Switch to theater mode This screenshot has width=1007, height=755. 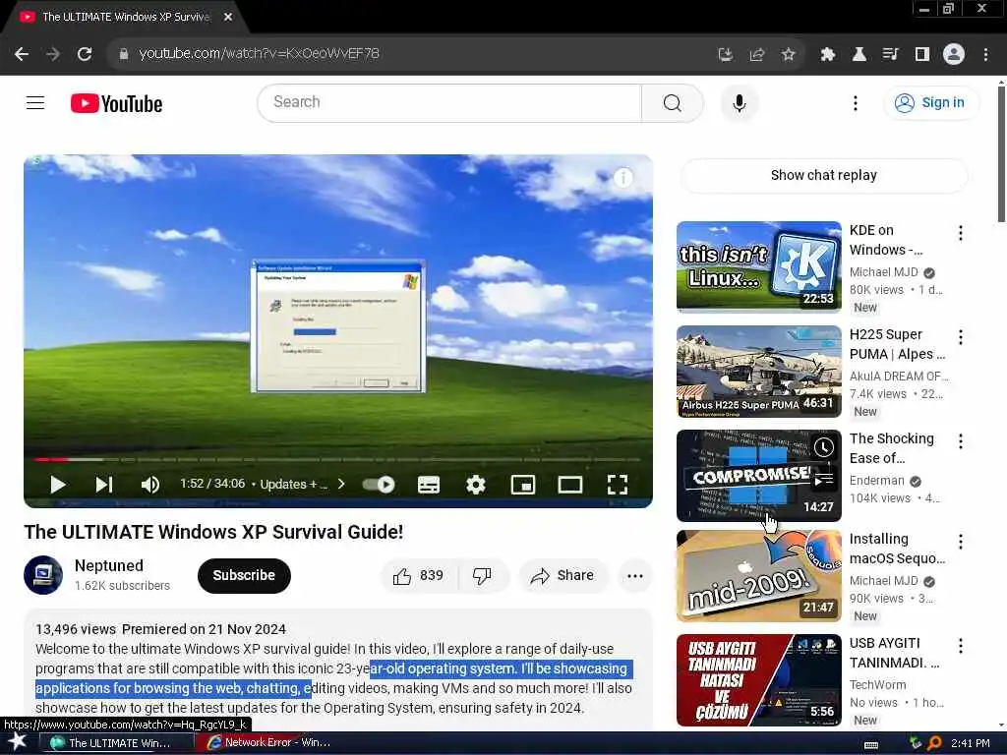click(569, 485)
